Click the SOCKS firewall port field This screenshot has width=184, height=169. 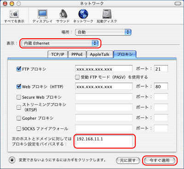(161, 128)
